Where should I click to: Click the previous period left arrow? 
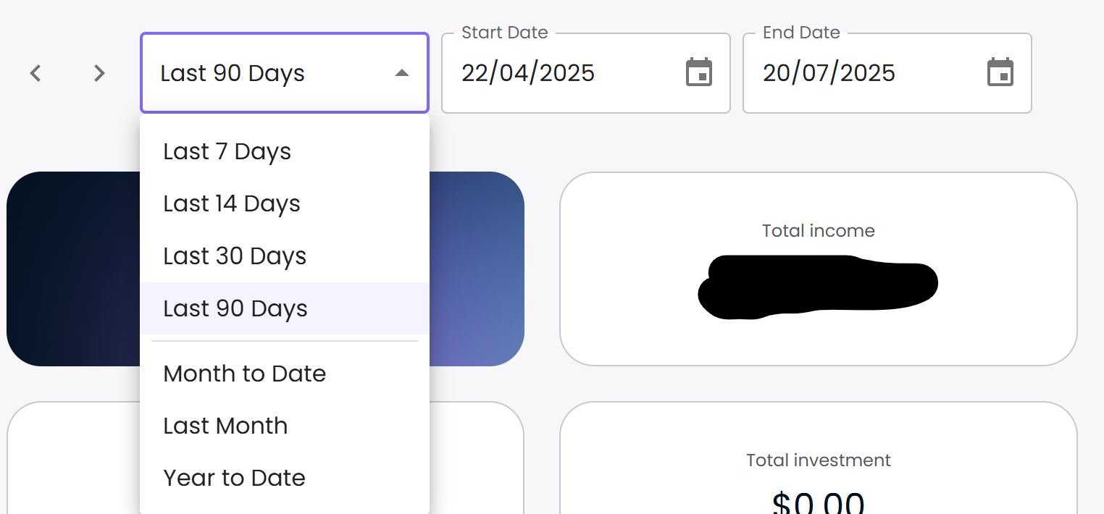35,73
